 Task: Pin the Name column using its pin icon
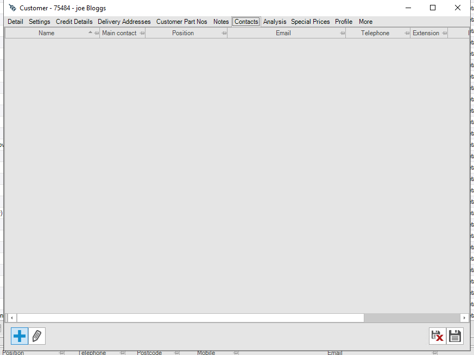coord(96,34)
